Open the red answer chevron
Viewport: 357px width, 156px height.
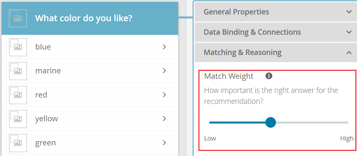(x=164, y=95)
